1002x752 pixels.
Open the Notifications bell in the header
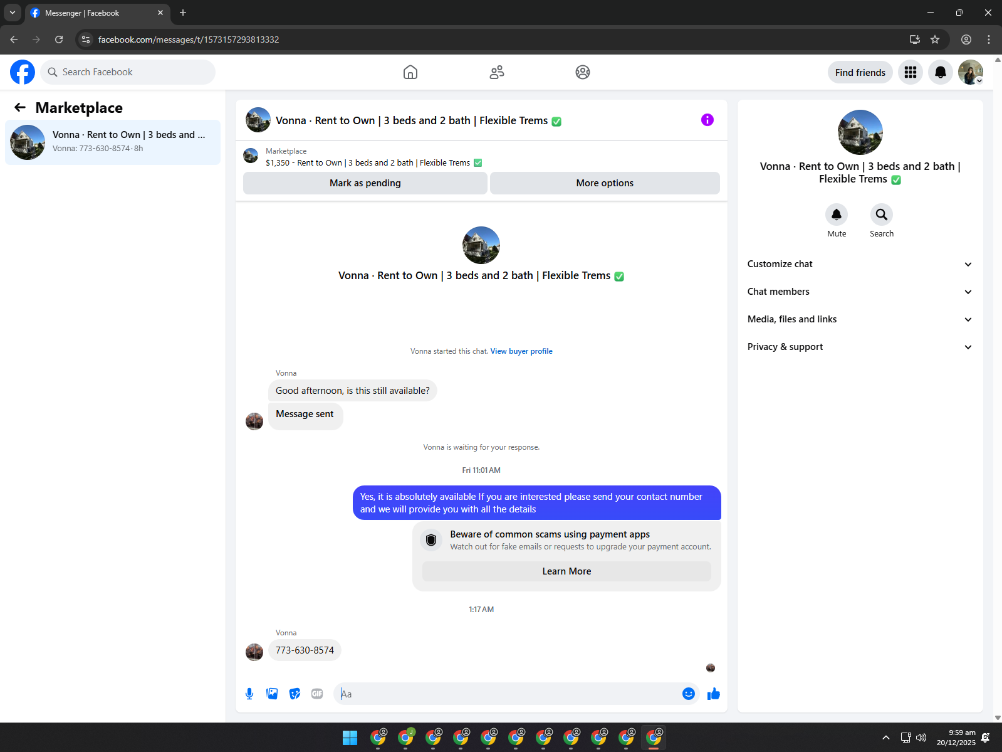point(941,72)
